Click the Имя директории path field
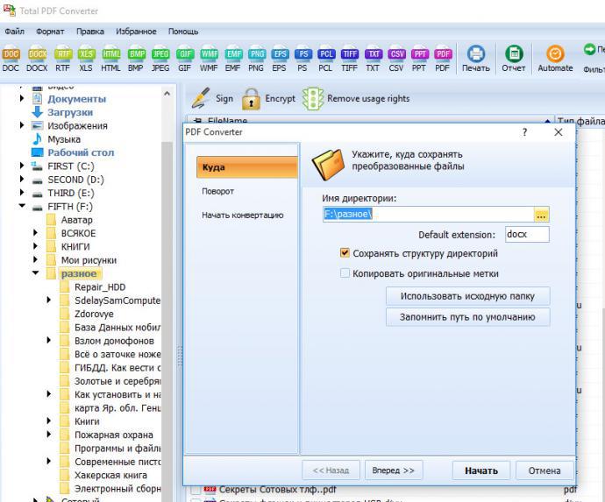 (x=428, y=214)
